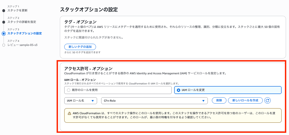289x135 pixels.
Task: Click the アクセス許可 - オプション section heading
Action: (88, 69)
